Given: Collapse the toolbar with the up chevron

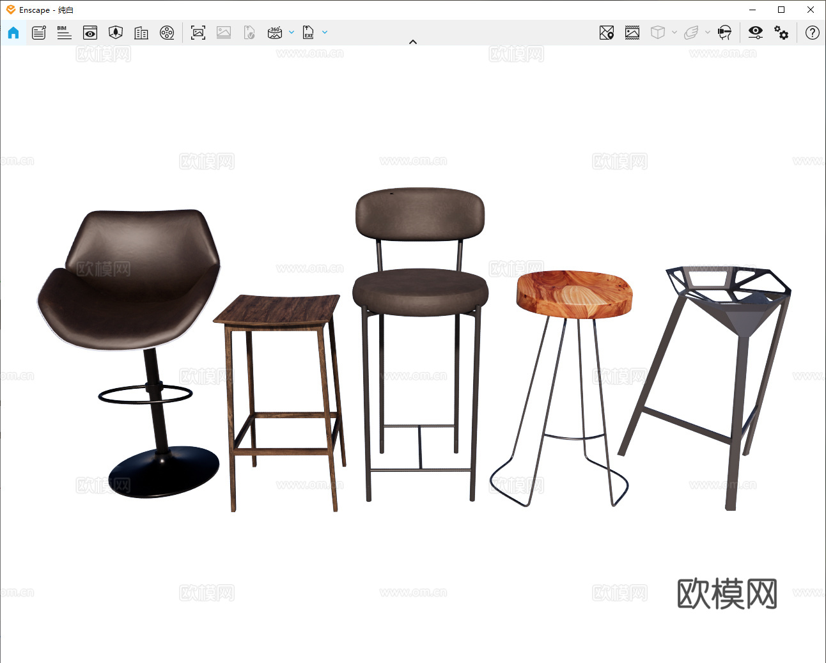Looking at the screenshot, I should click(413, 42).
